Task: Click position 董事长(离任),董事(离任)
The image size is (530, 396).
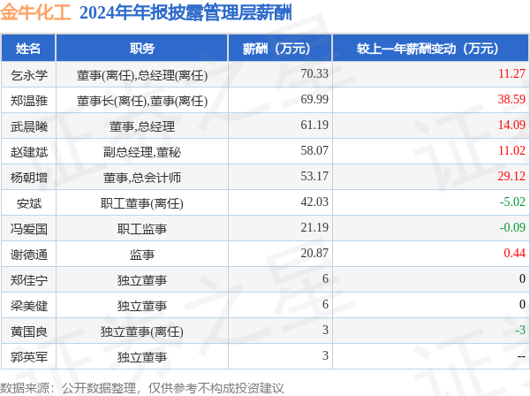Action: (x=142, y=101)
